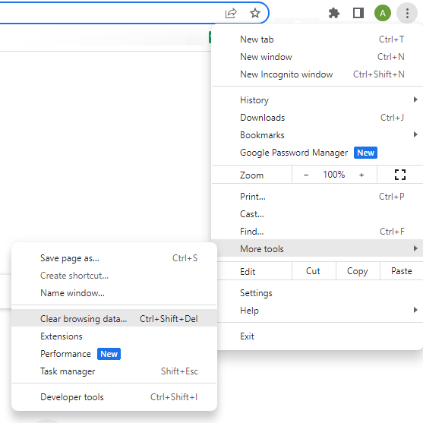Click the Paste button in Edit row
The width and height of the screenshot is (423, 423).
click(402, 271)
